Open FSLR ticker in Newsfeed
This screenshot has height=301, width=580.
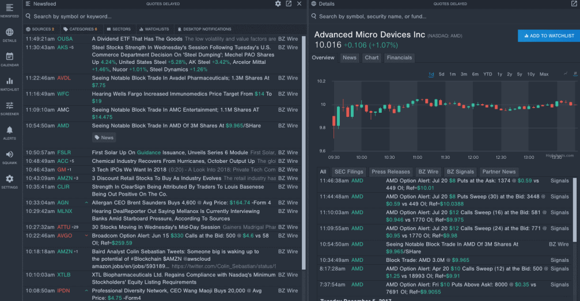pyautogui.click(x=63, y=153)
